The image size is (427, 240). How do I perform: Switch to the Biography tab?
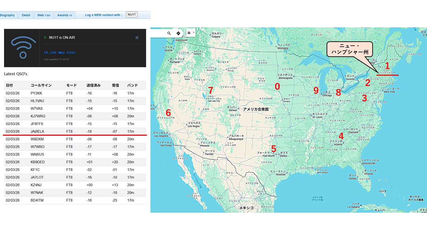[x=7, y=15]
